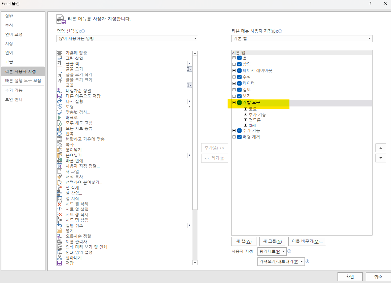This screenshot has height=283, width=391.
Task: Expand the 컨트롤 group
Action: tap(245, 120)
